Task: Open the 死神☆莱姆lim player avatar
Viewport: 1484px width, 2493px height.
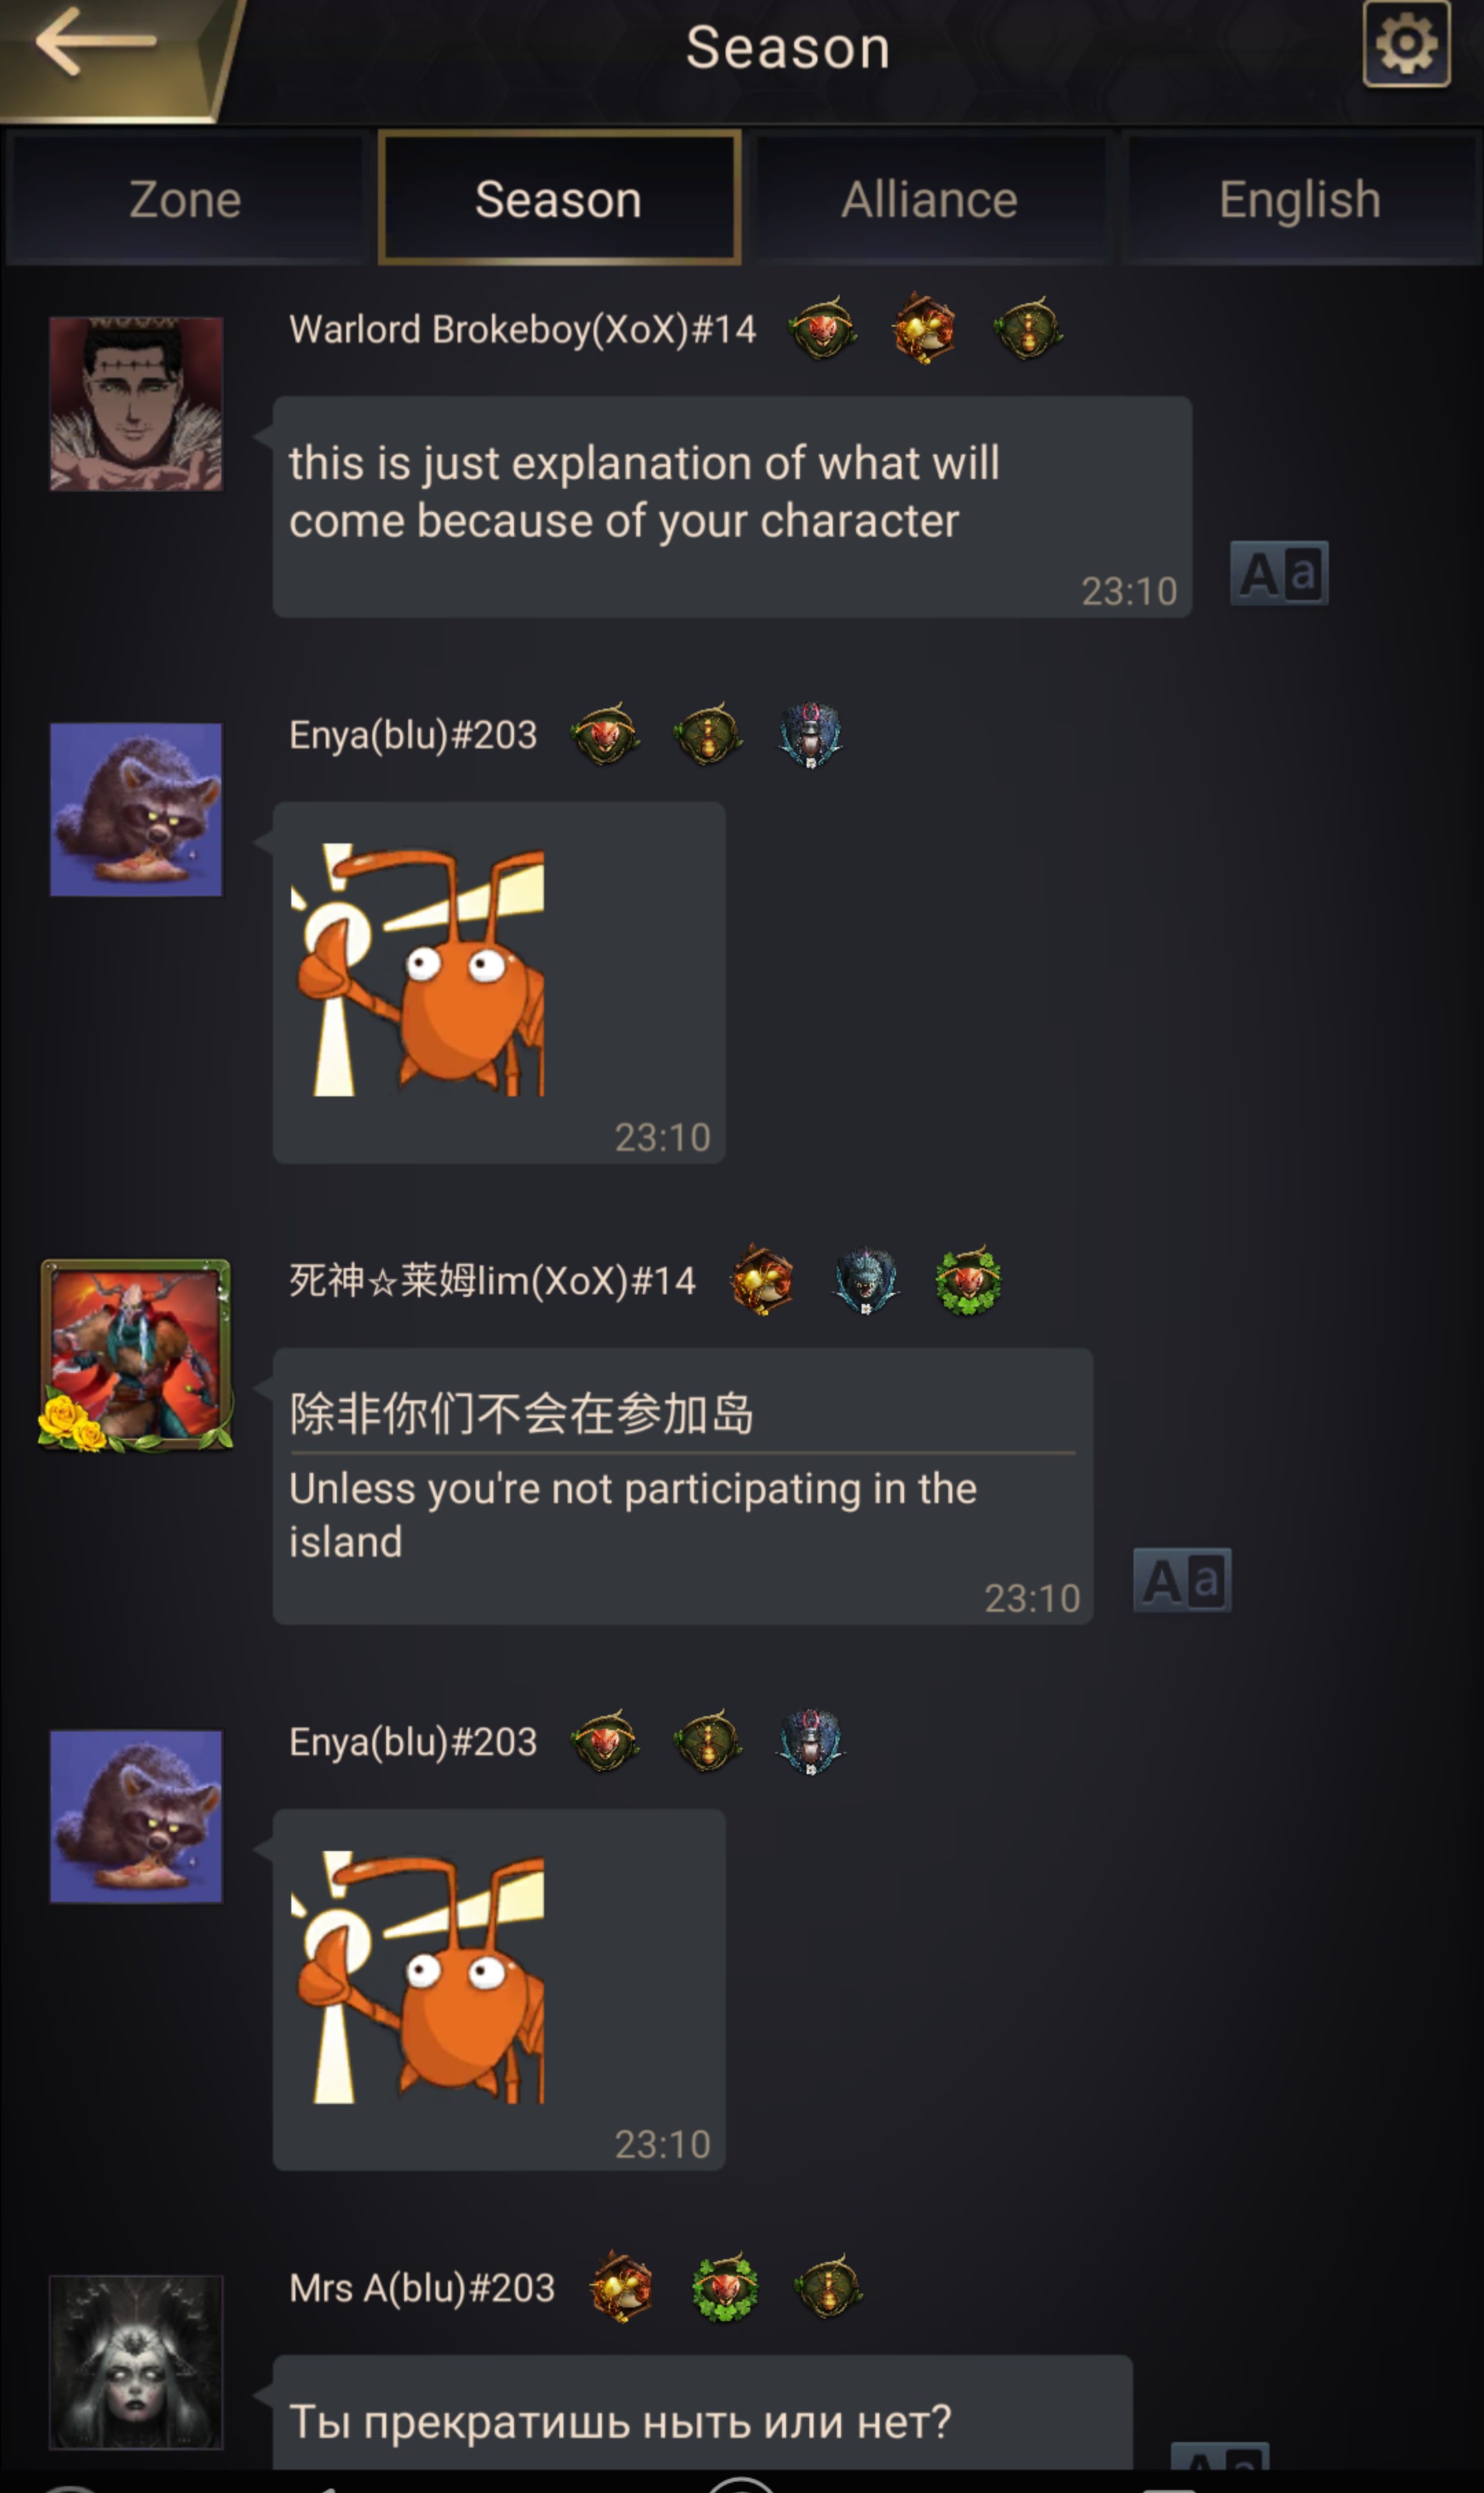Action: pyautogui.click(x=136, y=1355)
